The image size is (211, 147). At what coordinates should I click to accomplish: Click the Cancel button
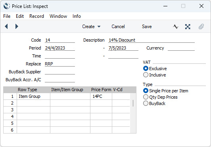click(118, 27)
